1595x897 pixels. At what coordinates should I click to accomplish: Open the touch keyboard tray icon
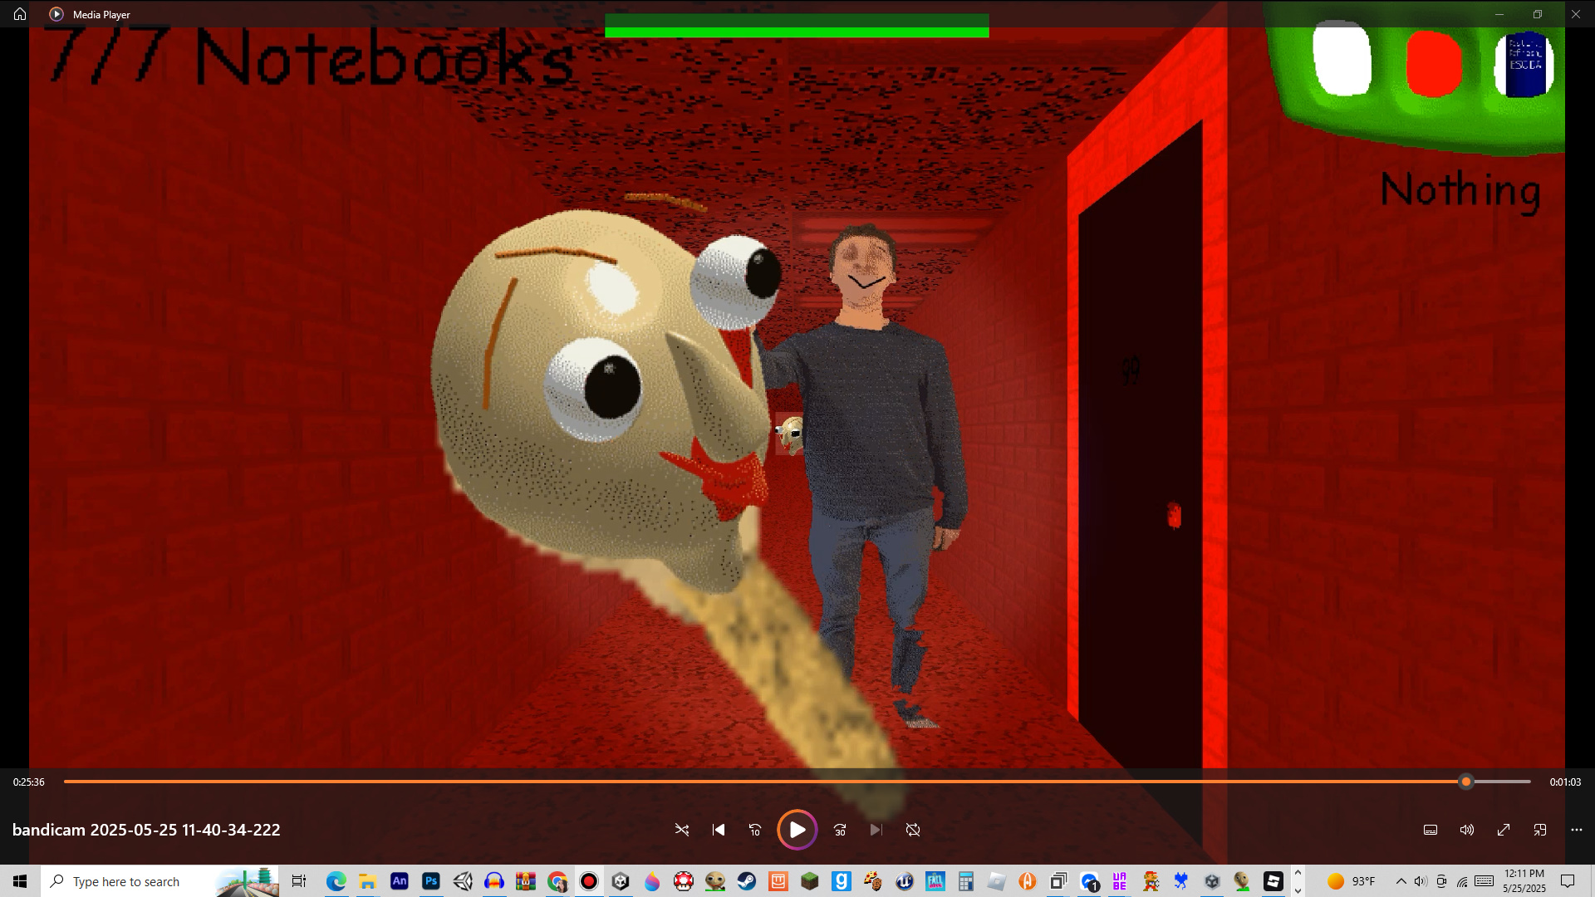coord(1485,881)
